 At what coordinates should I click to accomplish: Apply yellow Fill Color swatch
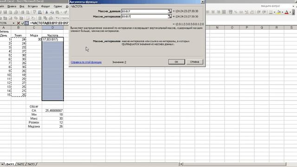pyautogui.click(x=278, y=12)
